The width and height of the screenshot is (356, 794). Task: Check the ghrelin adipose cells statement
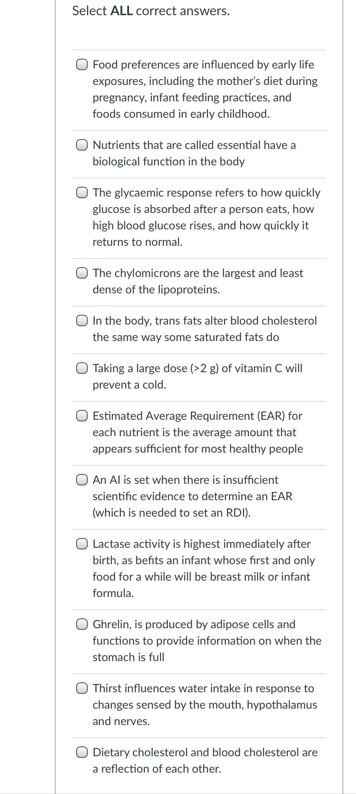point(82,624)
